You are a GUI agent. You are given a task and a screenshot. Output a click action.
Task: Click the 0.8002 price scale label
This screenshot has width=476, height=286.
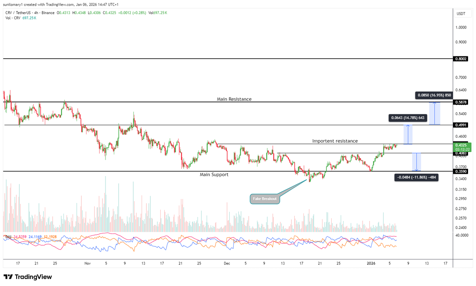(461, 59)
